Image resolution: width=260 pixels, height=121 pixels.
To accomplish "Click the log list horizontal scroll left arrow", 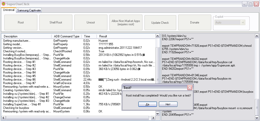I will [4, 118].
